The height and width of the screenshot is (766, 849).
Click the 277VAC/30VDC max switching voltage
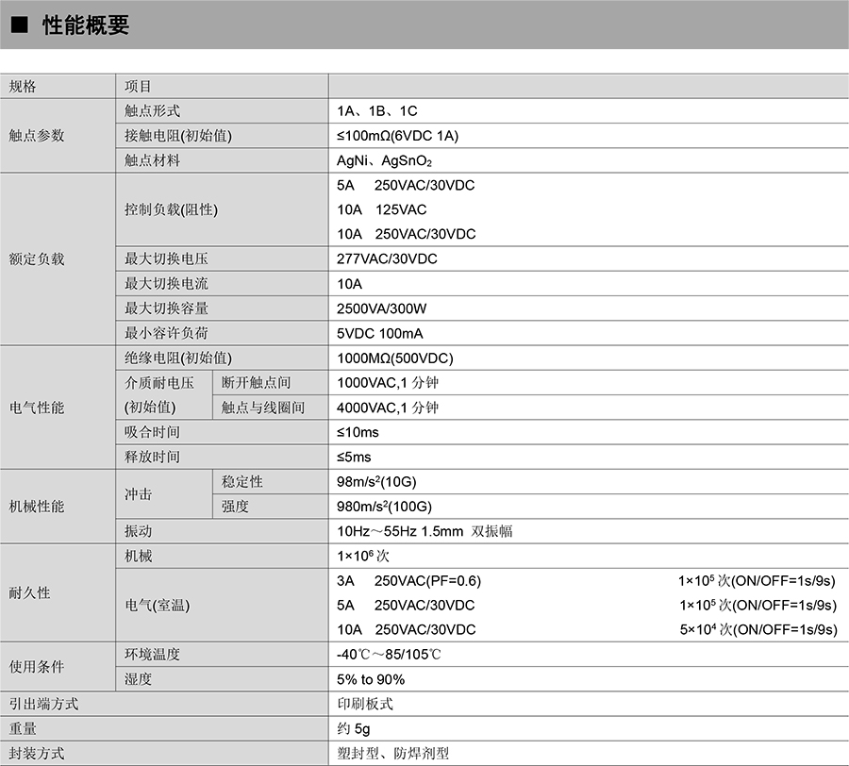[387, 258]
